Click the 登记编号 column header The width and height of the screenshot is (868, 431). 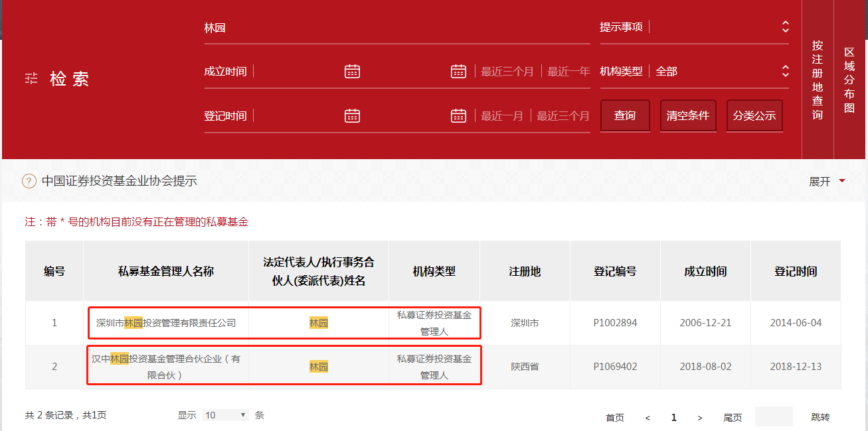pos(615,271)
